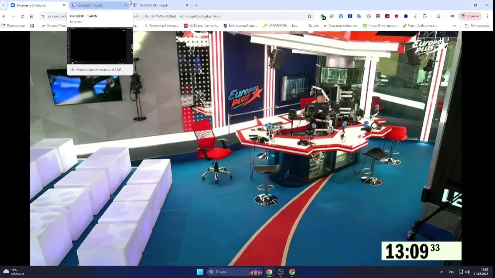This screenshot has width=495, height=278.
Task: Switch to the MORKOVN1 Twitch tab
Action: coord(160,5)
